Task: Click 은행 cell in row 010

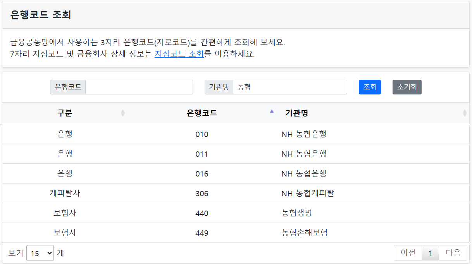Action: tap(65, 134)
